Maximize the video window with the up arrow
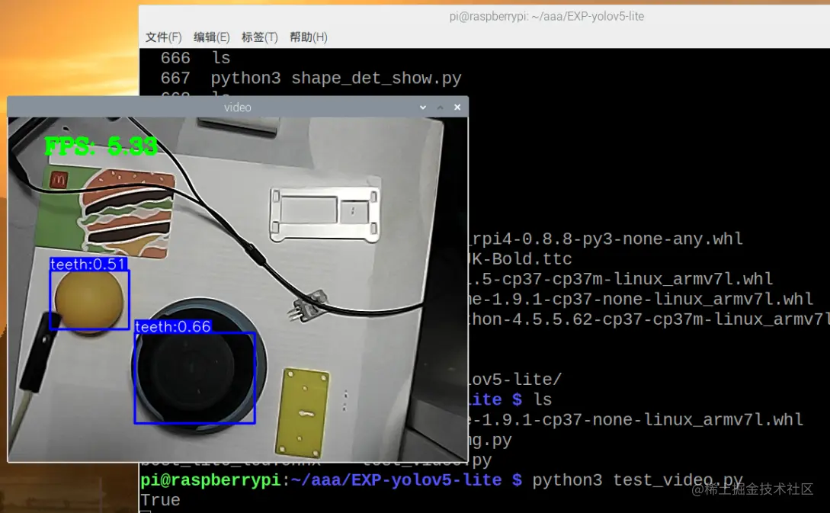Screen dimensions: 830x513 coord(440,107)
